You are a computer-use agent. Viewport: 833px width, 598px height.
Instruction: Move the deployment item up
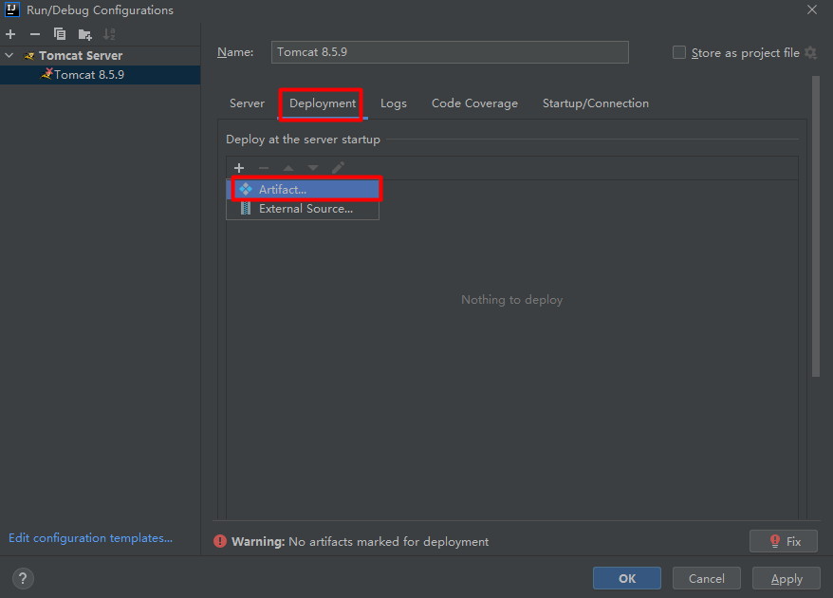click(287, 168)
